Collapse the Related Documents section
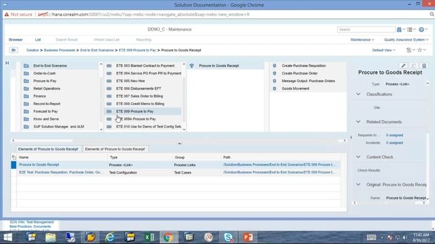This screenshot has width=435, height=244. pyautogui.click(x=358, y=122)
